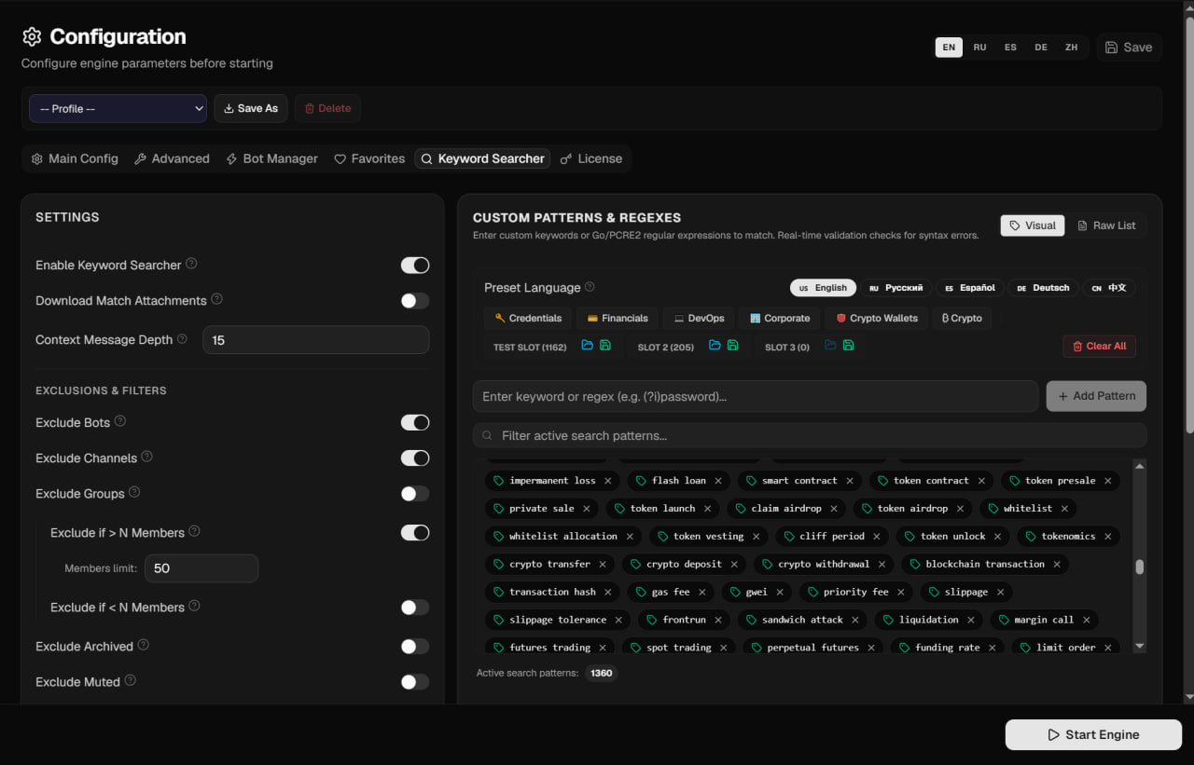This screenshot has width=1194, height=765.
Task: Open the TEST SLOT load folder icon
Action: [588, 346]
